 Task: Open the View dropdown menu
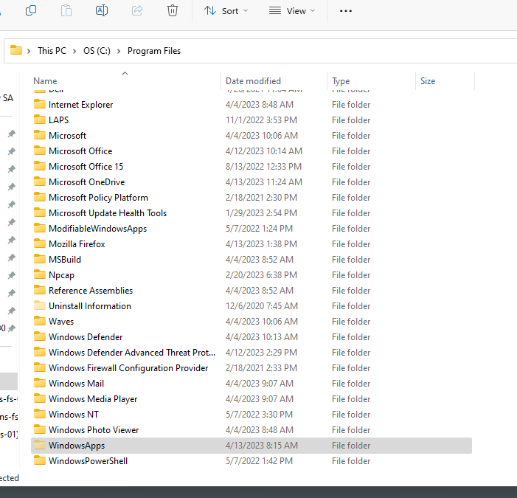pyautogui.click(x=292, y=11)
